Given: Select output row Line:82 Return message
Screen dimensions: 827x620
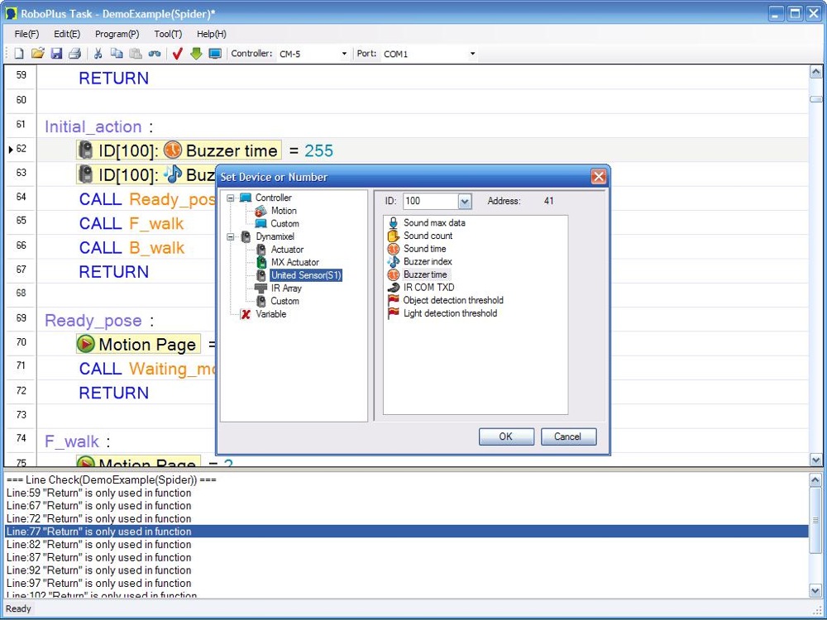Looking at the screenshot, I should point(406,545).
